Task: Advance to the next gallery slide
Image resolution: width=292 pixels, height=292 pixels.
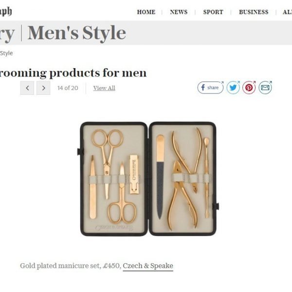Action: tap(43, 88)
